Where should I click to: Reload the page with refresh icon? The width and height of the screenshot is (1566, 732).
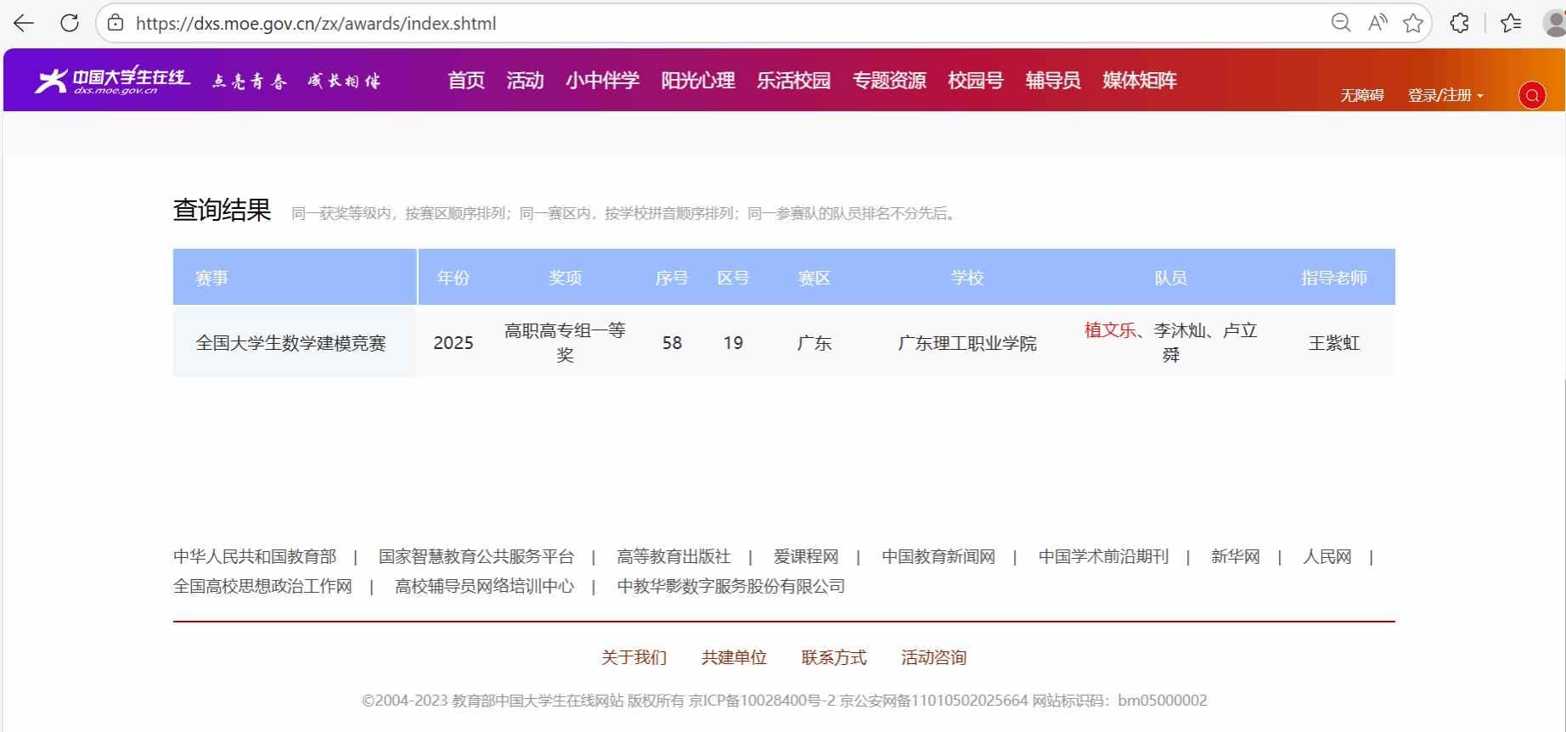[x=70, y=23]
